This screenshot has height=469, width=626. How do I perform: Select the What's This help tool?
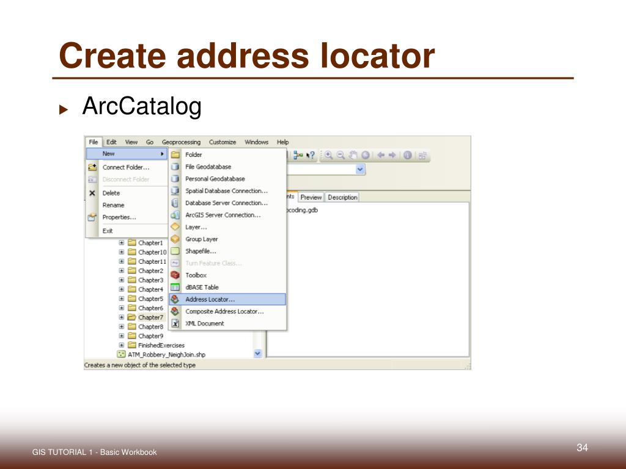pos(311,154)
